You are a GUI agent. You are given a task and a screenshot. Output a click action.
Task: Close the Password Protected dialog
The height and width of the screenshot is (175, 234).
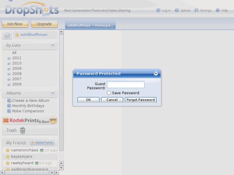pos(156,74)
